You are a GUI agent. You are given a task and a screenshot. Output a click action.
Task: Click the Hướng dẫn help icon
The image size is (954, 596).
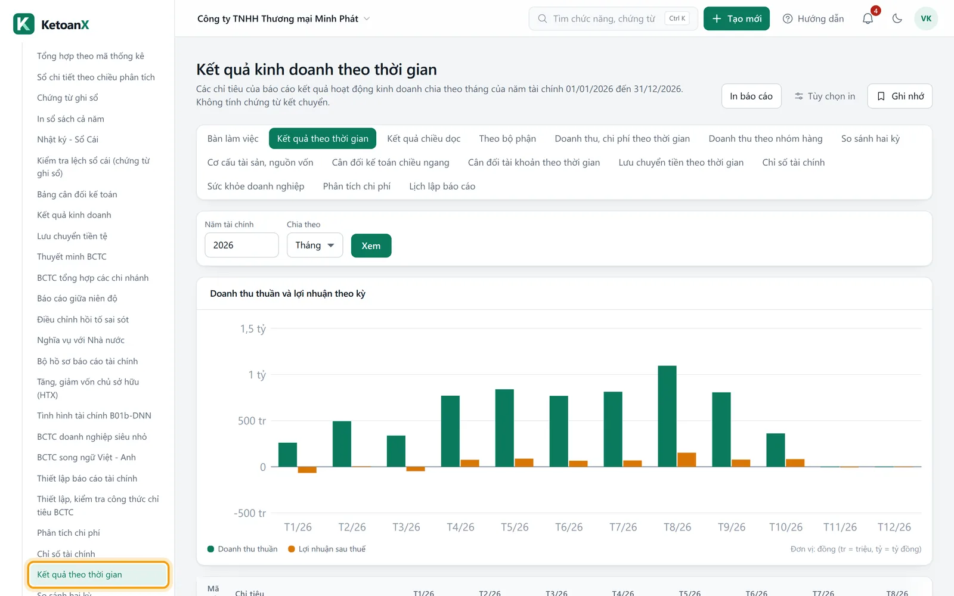coord(788,18)
